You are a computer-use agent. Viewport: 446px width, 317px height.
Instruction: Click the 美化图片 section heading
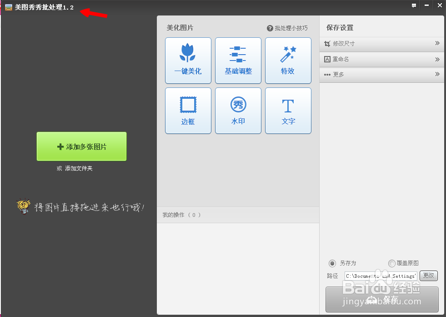click(180, 28)
